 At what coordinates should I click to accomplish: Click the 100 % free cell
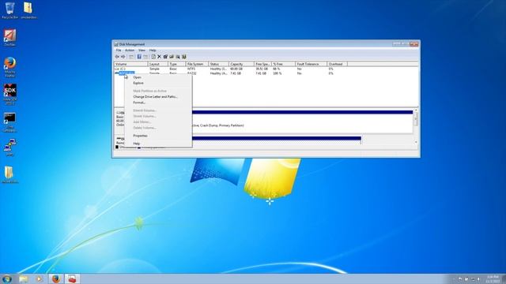click(x=278, y=73)
